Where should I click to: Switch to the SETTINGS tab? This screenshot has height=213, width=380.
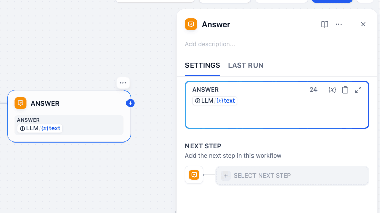click(203, 65)
